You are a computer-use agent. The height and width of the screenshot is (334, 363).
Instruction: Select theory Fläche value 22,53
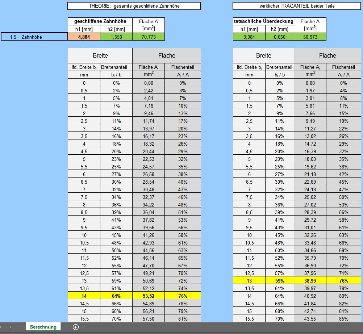point(149,159)
